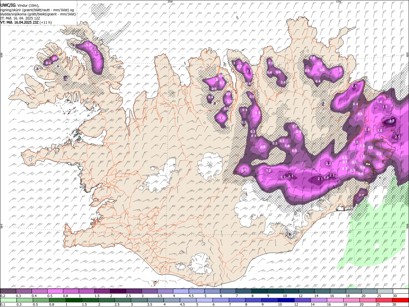Image resolution: width=409 pixels, height=307 pixels.
Task: Select the 'rigning/skúrir' description line
Action: point(37,10)
